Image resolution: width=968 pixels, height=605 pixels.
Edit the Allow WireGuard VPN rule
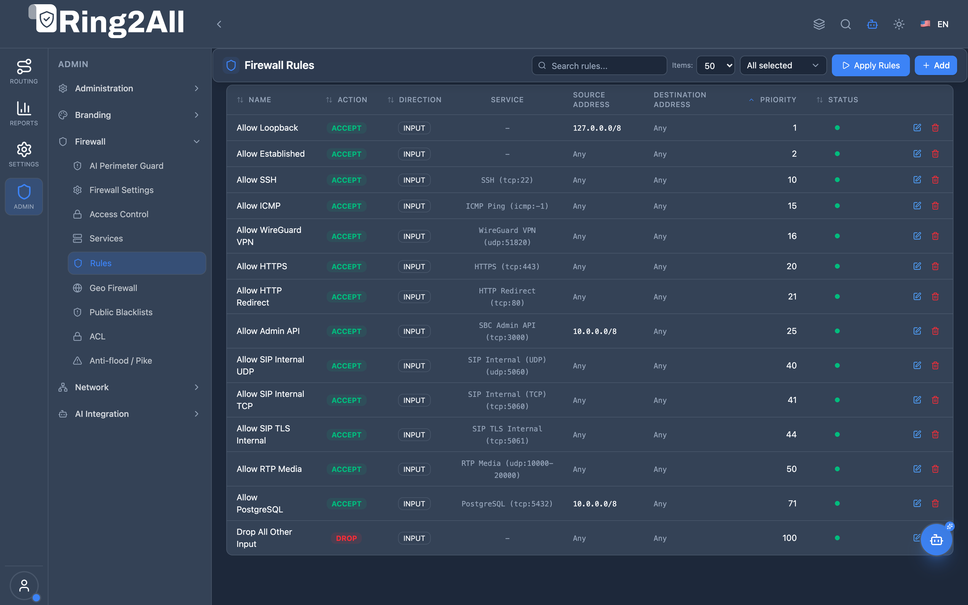coord(917,236)
